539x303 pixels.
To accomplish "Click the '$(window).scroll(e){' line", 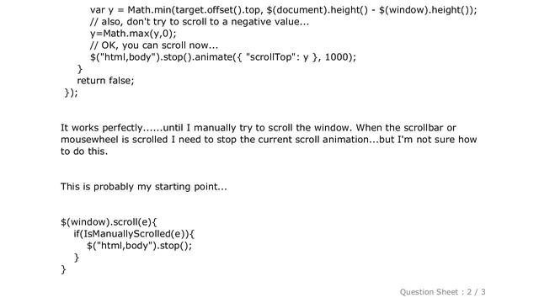I will coord(109,222).
